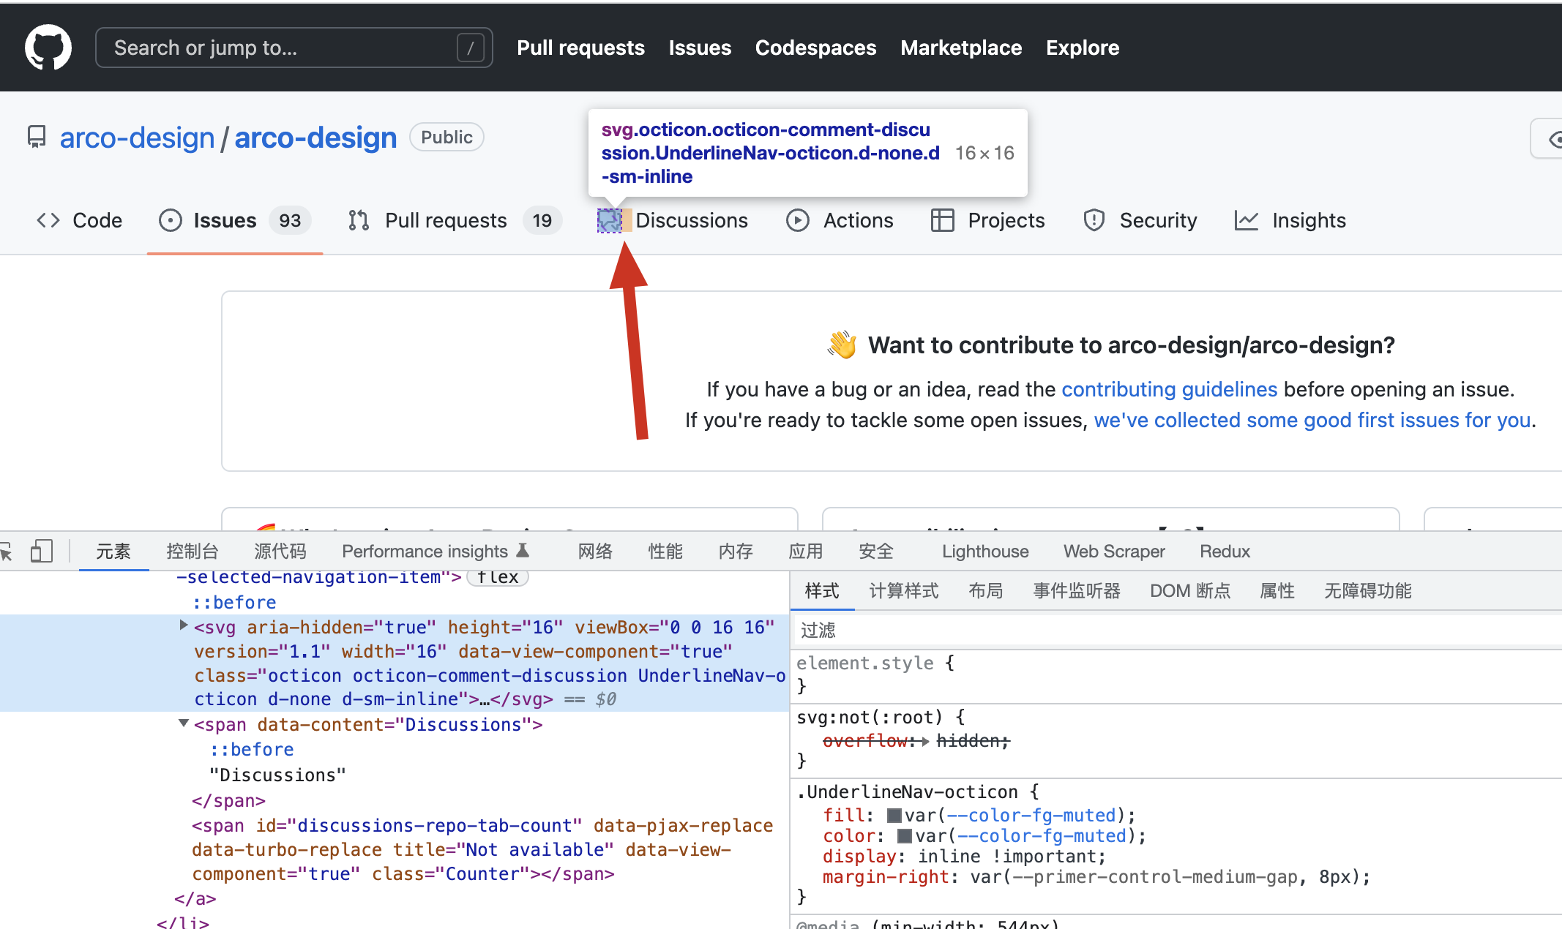The image size is (1562, 929).
Task: Open the 计算样式 styles sub-tab
Action: click(903, 590)
